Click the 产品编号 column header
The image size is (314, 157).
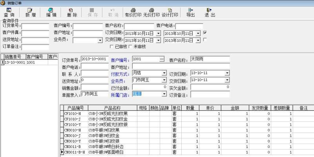tap(75, 108)
